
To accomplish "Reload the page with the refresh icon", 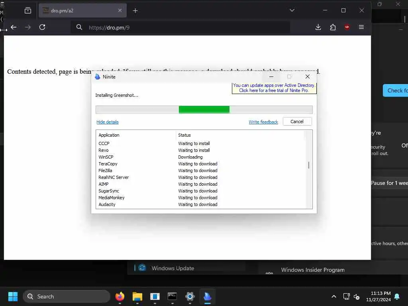I will (42, 27).
